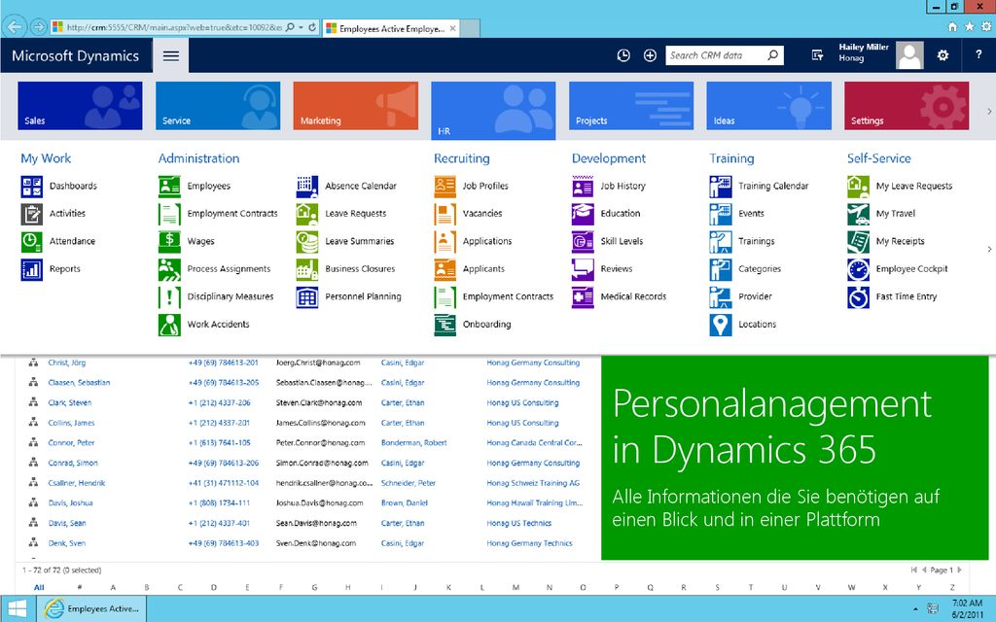Open the Personnel Planning icon
This screenshot has width=996, height=622.
coord(307,296)
